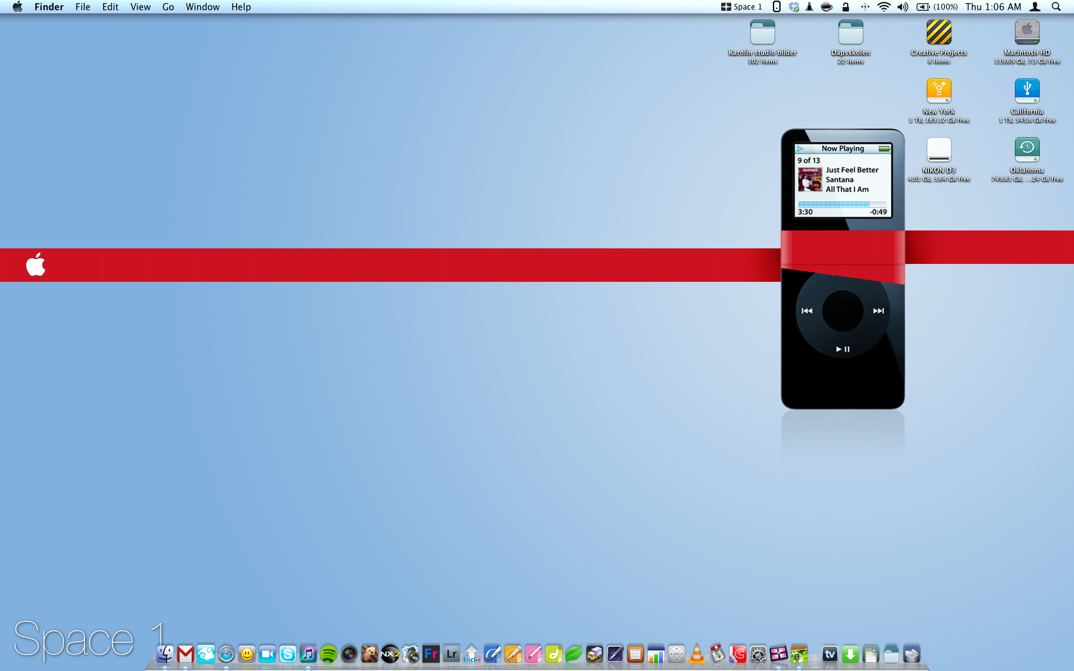Launch the yellow smiley face app
The width and height of the screenshot is (1074, 671).
247,654
